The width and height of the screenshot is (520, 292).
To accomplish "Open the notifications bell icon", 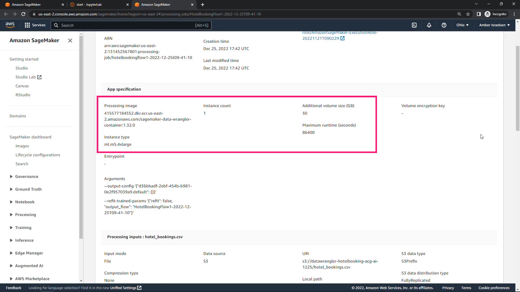I will pos(429,25).
